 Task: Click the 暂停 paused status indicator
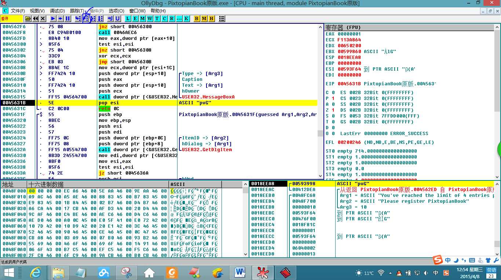pos(11,18)
